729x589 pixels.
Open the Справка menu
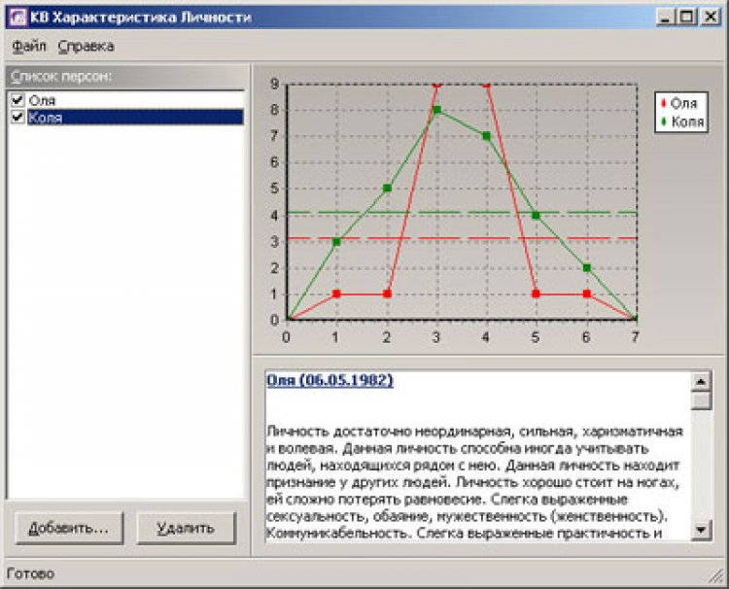86,46
